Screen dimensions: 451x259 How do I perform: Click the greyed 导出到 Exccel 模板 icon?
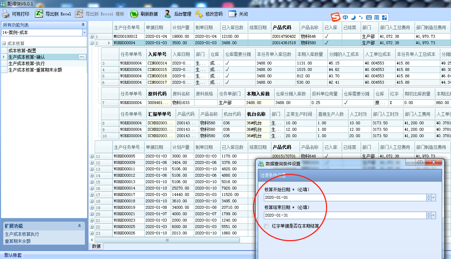(x=79, y=14)
